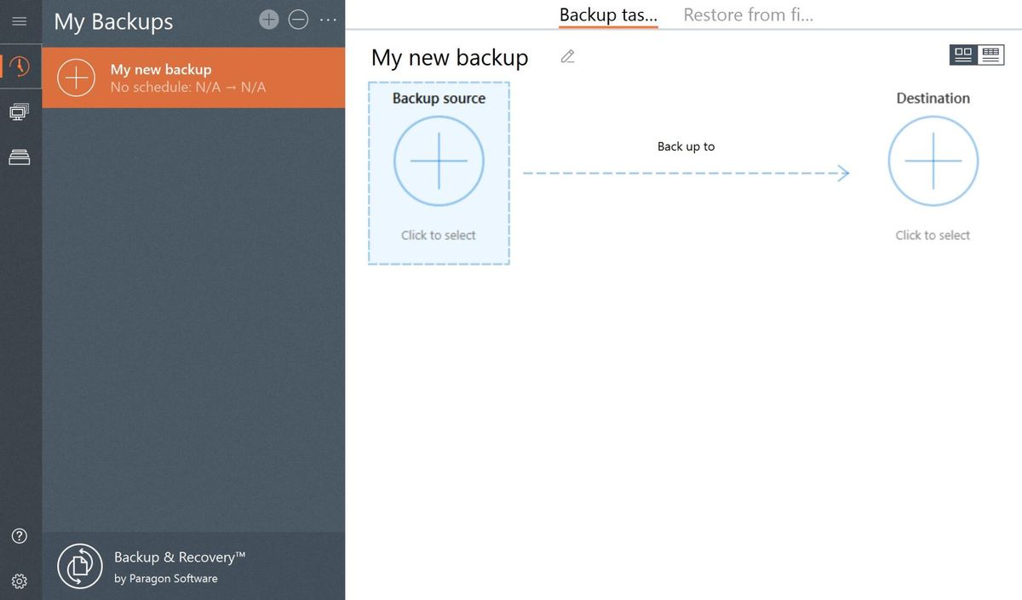Remove the backup task with the minus icon
Screen dimensions: 1022x600
click(298, 18)
